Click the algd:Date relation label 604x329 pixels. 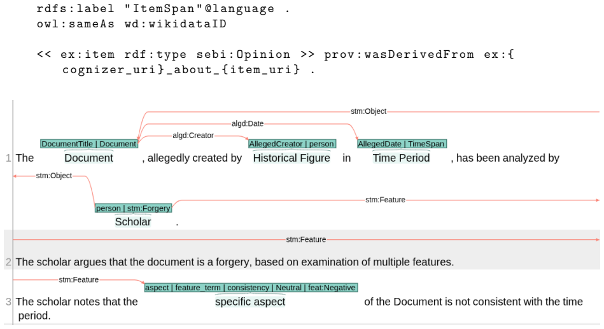248,123
